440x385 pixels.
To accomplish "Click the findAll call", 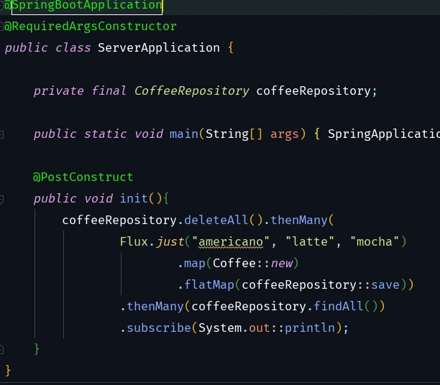I will [339, 306].
